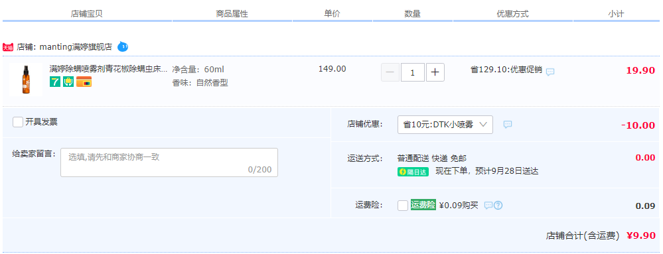This screenshot has width=663, height=254.
Task: Click the Tmall logo badge beside store name
Action: (x=8, y=47)
